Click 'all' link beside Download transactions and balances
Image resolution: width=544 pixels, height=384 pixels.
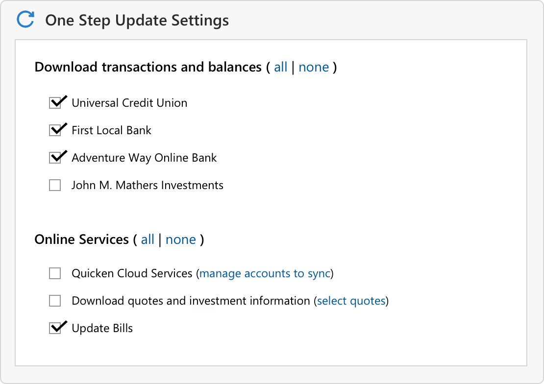280,67
